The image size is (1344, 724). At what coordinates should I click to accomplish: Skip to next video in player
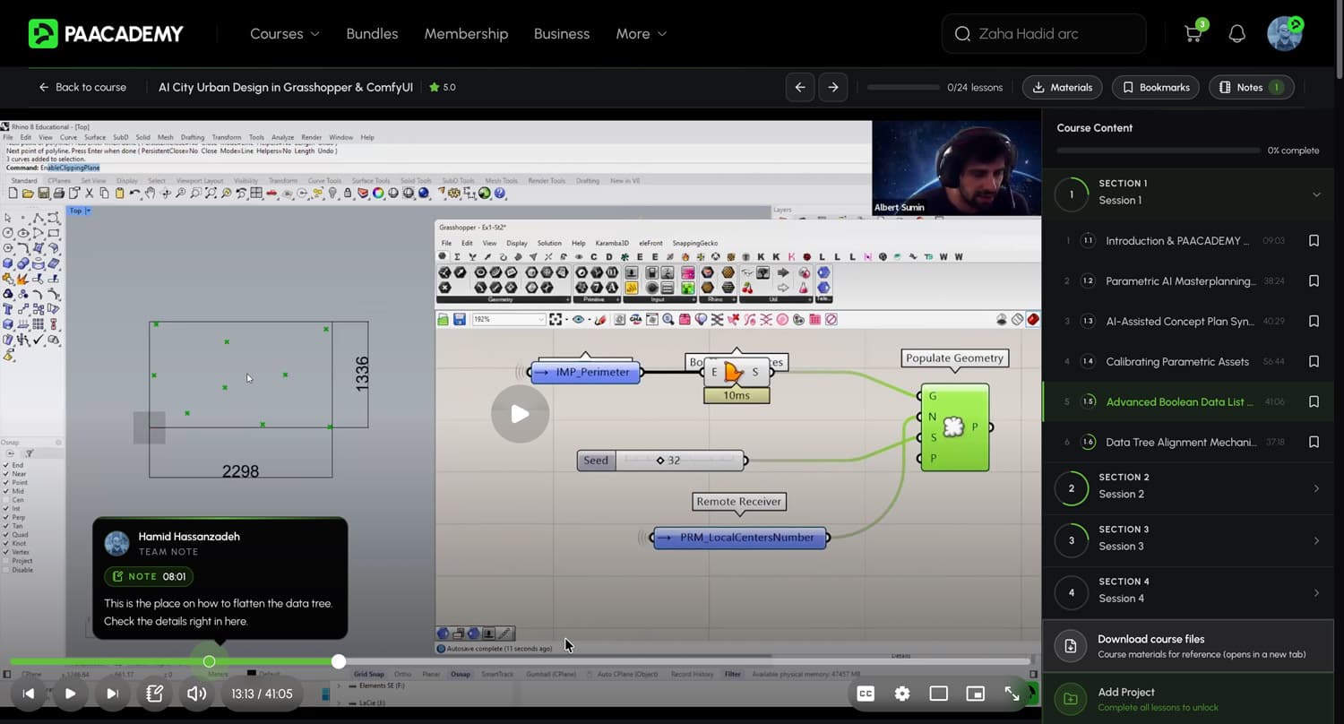(x=112, y=694)
